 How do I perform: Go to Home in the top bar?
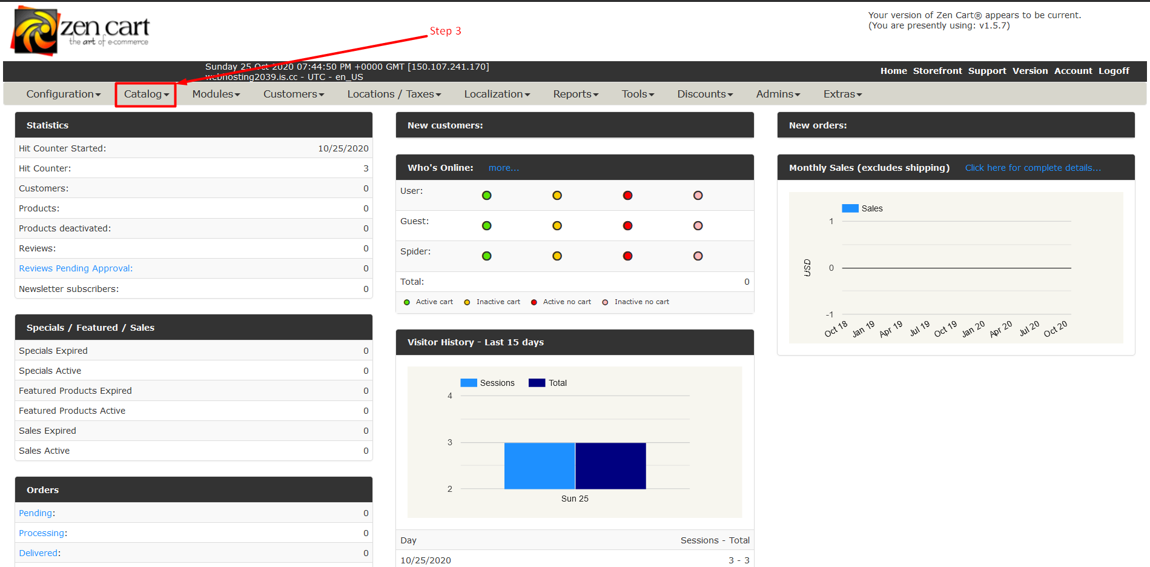(894, 71)
